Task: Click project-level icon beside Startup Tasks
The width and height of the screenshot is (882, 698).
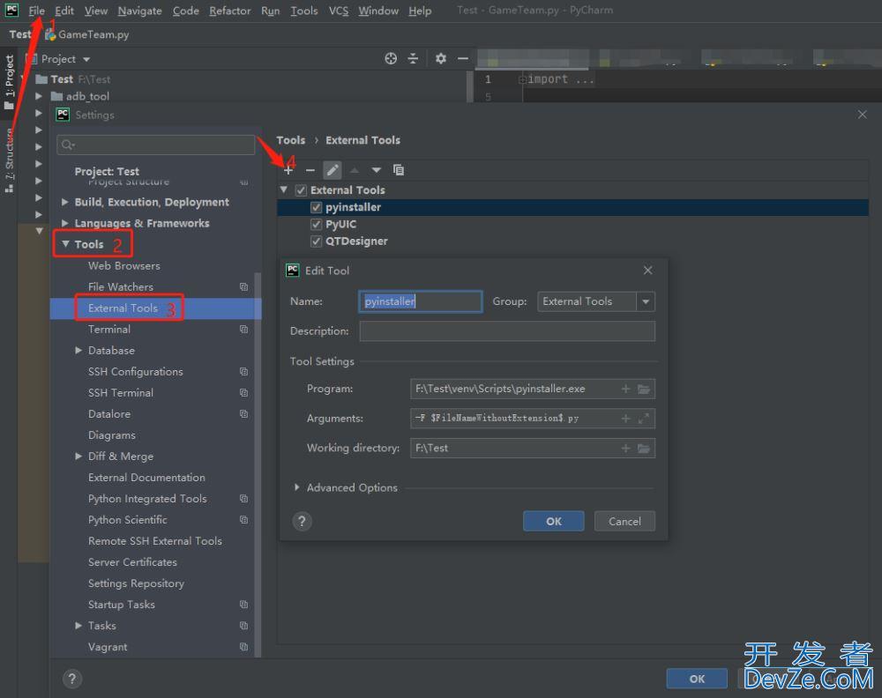Action: tap(243, 605)
